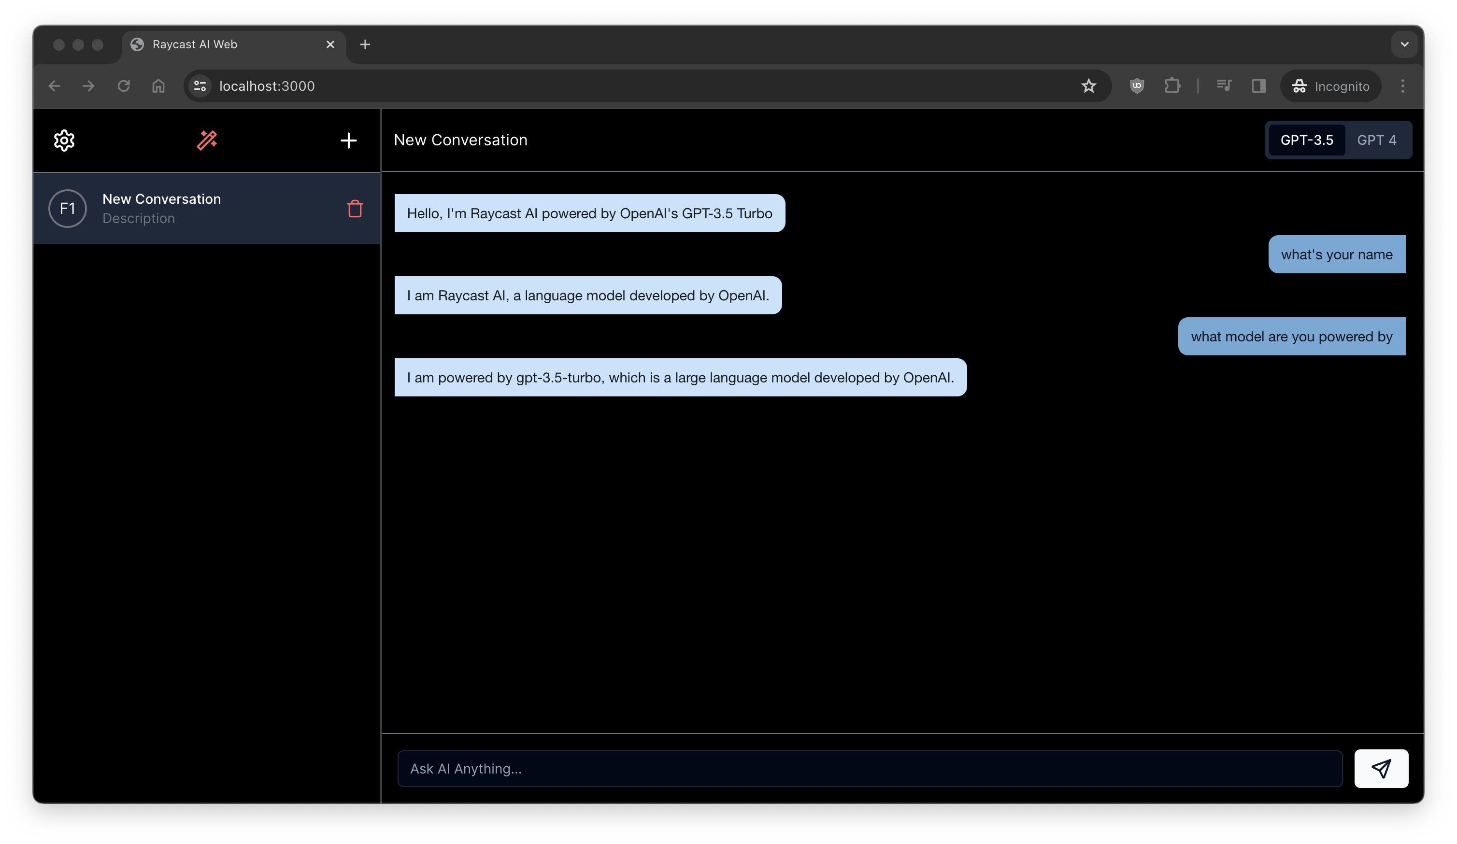This screenshot has height=844, width=1457.
Task: Open media control icon in toolbar
Action: pyautogui.click(x=1224, y=86)
